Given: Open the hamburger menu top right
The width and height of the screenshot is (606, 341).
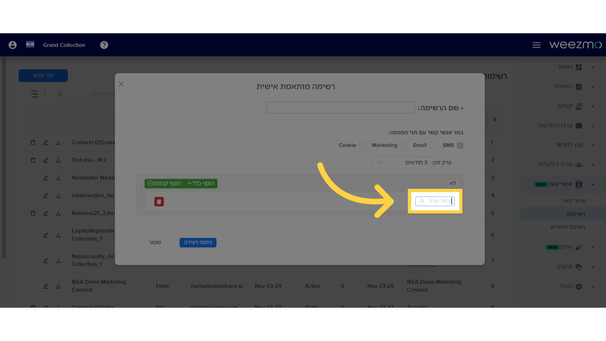Looking at the screenshot, I should click(x=536, y=45).
